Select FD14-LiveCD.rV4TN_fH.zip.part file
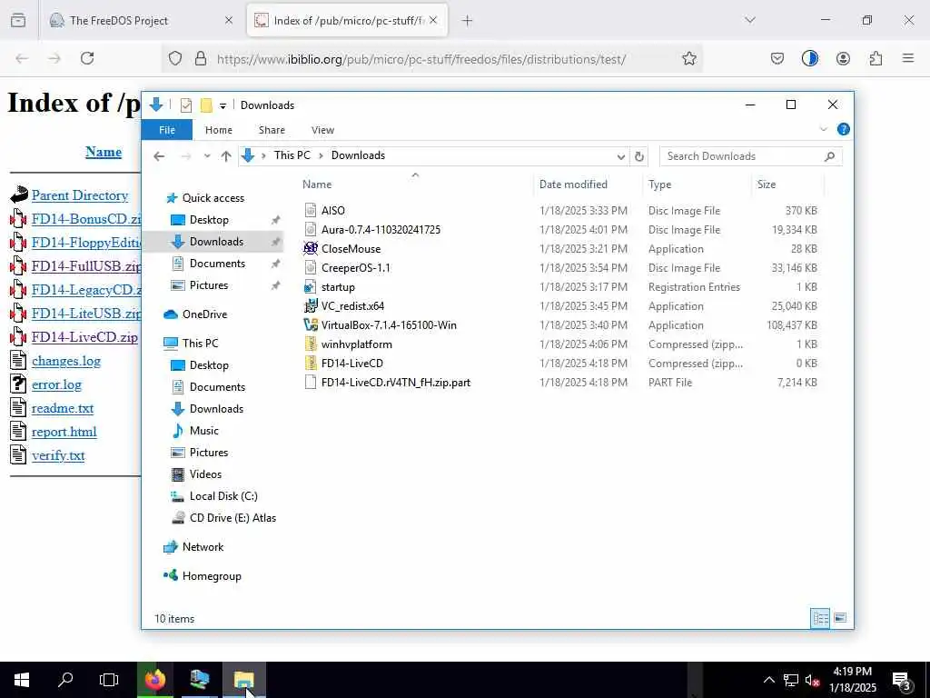The width and height of the screenshot is (930, 698). point(396,383)
